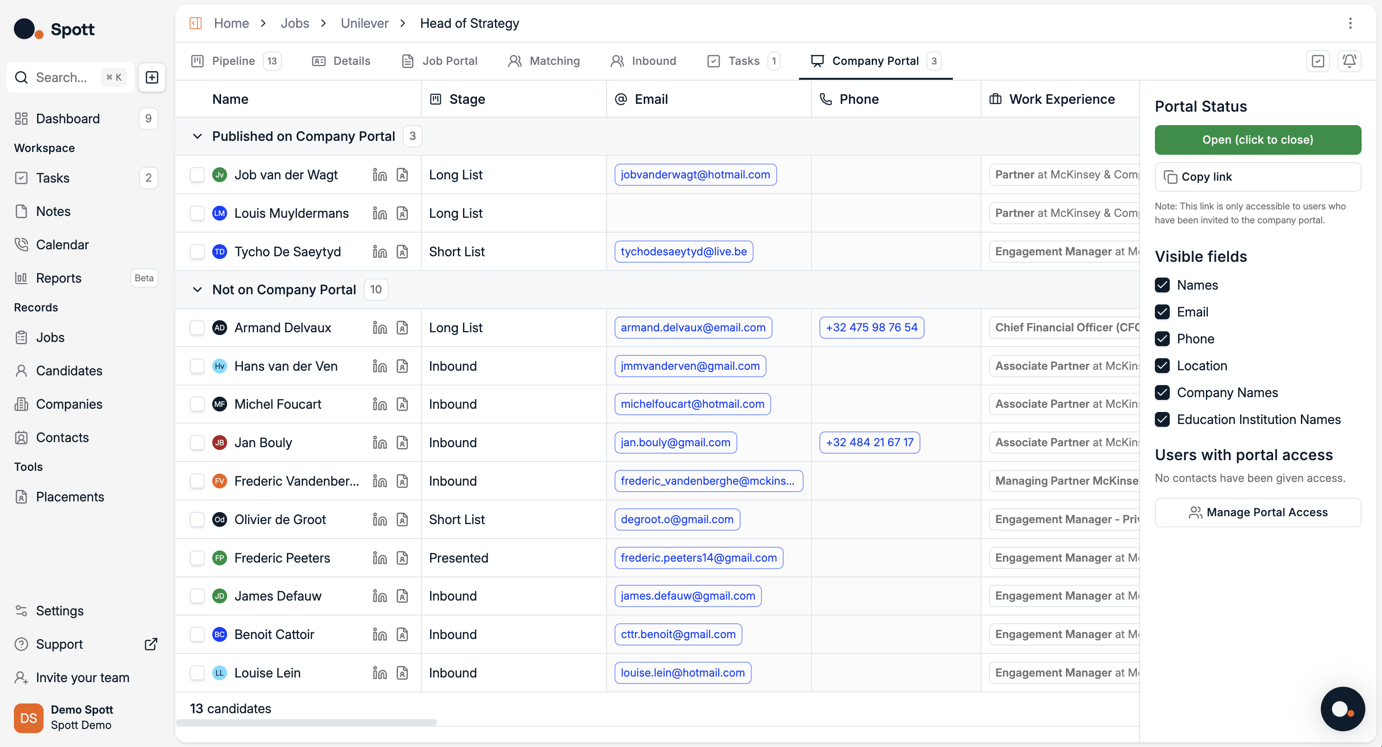Click the Stage column header
1382x747 pixels.
tap(514, 99)
